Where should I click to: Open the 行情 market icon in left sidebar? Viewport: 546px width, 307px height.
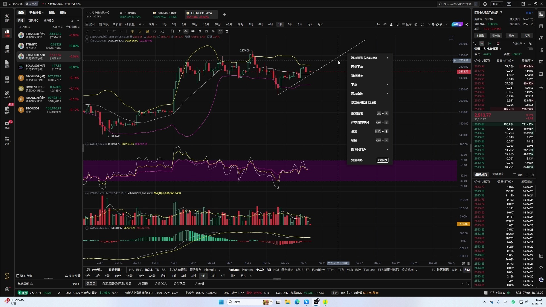pyautogui.click(x=7, y=33)
